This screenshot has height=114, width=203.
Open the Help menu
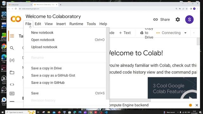pos(103,24)
